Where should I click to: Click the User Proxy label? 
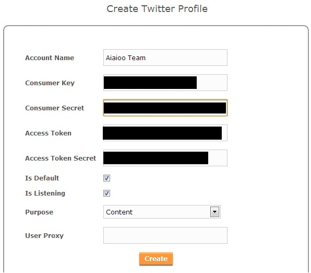pos(44,236)
